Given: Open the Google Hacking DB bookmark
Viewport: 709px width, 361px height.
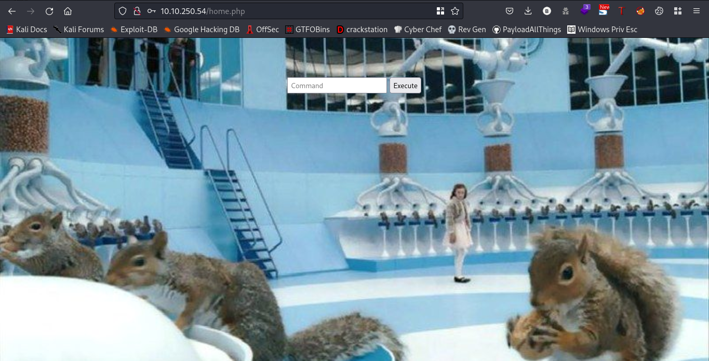Looking at the screenshot, I should [202, 30].
